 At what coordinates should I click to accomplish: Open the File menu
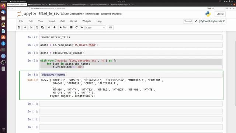click(x=21, y=21)
